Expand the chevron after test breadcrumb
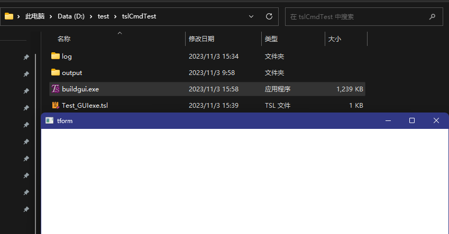 (115, 16)
